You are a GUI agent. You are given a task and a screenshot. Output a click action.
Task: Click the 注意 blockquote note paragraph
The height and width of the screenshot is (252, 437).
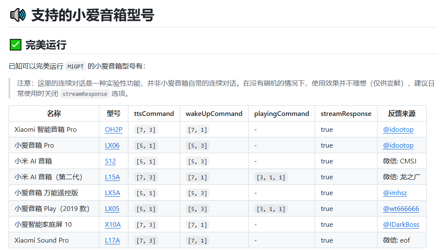pyautogui.click(x=226, y=88)
